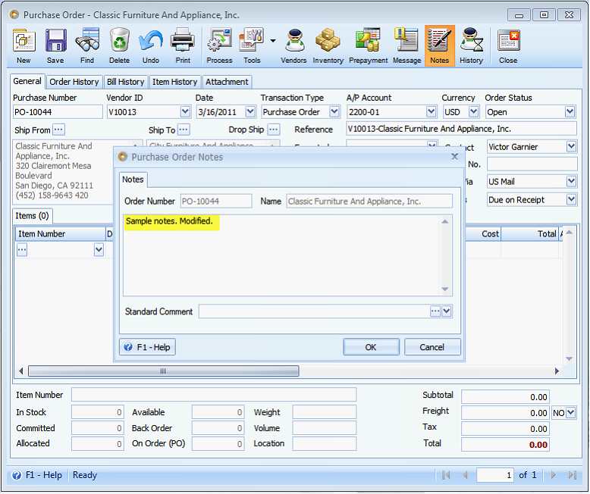Viewport: 590px width, 494px height.
Task: Expand the Order Status dropdown
Action: 570,111
